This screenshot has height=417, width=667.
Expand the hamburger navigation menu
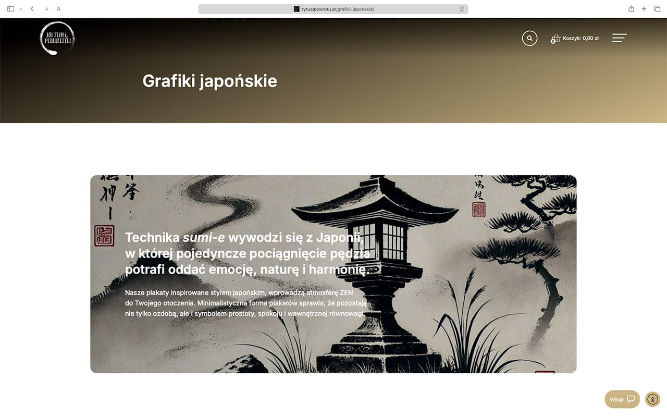tap(619, 38)
